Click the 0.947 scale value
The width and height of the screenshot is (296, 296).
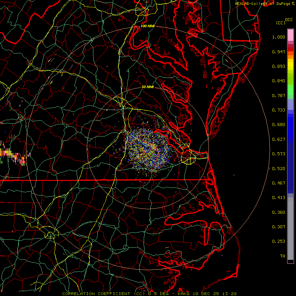pos(279,52)
